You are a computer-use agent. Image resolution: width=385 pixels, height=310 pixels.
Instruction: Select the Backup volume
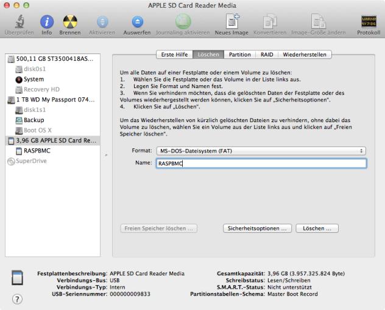(x=52, y=120)
